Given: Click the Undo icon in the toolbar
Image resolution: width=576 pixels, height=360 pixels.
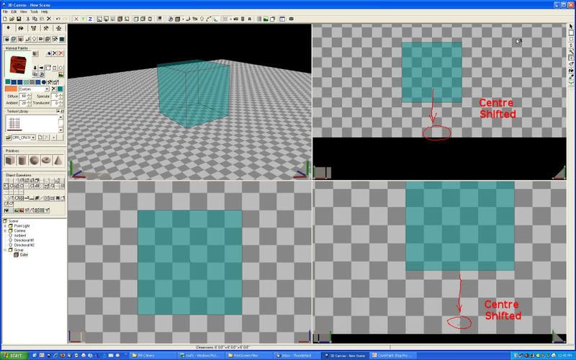Looking at the screenshot, I should click(x=56, y=19).
